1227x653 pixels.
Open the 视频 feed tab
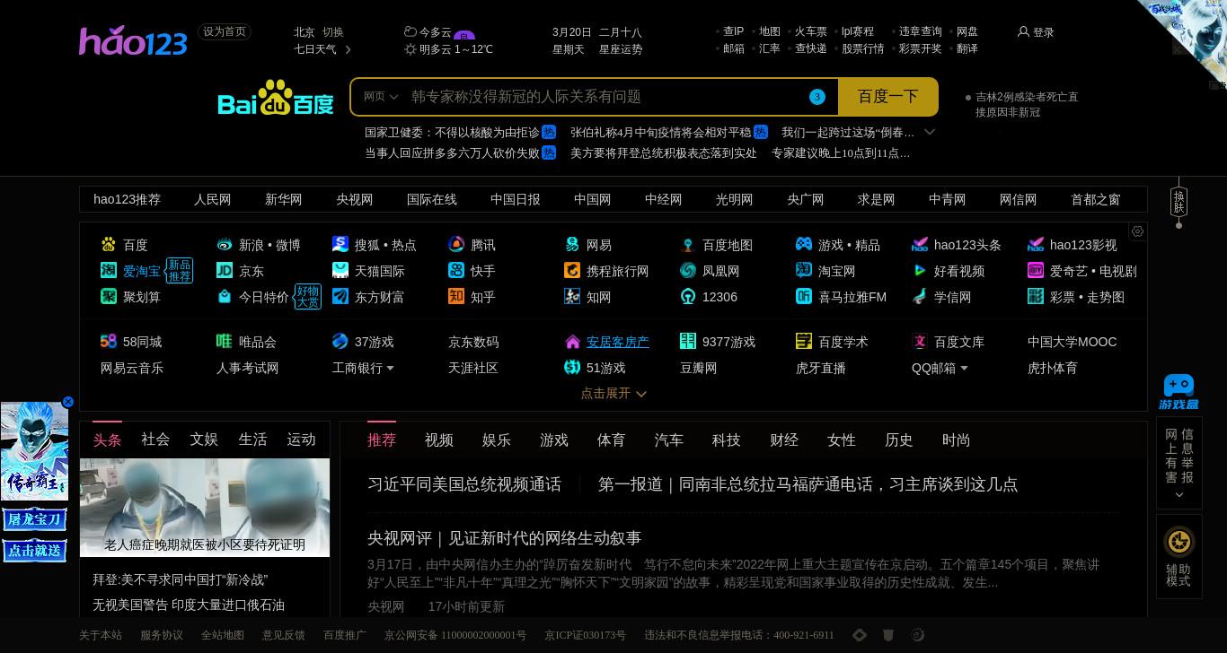click(x=439, y=440)
